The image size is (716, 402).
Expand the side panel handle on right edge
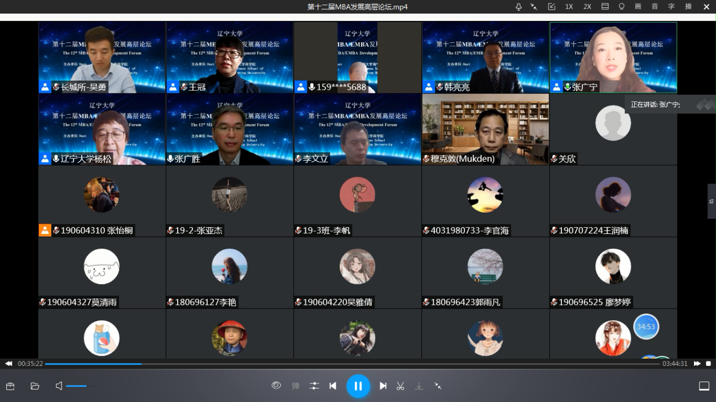coord(711,201)
